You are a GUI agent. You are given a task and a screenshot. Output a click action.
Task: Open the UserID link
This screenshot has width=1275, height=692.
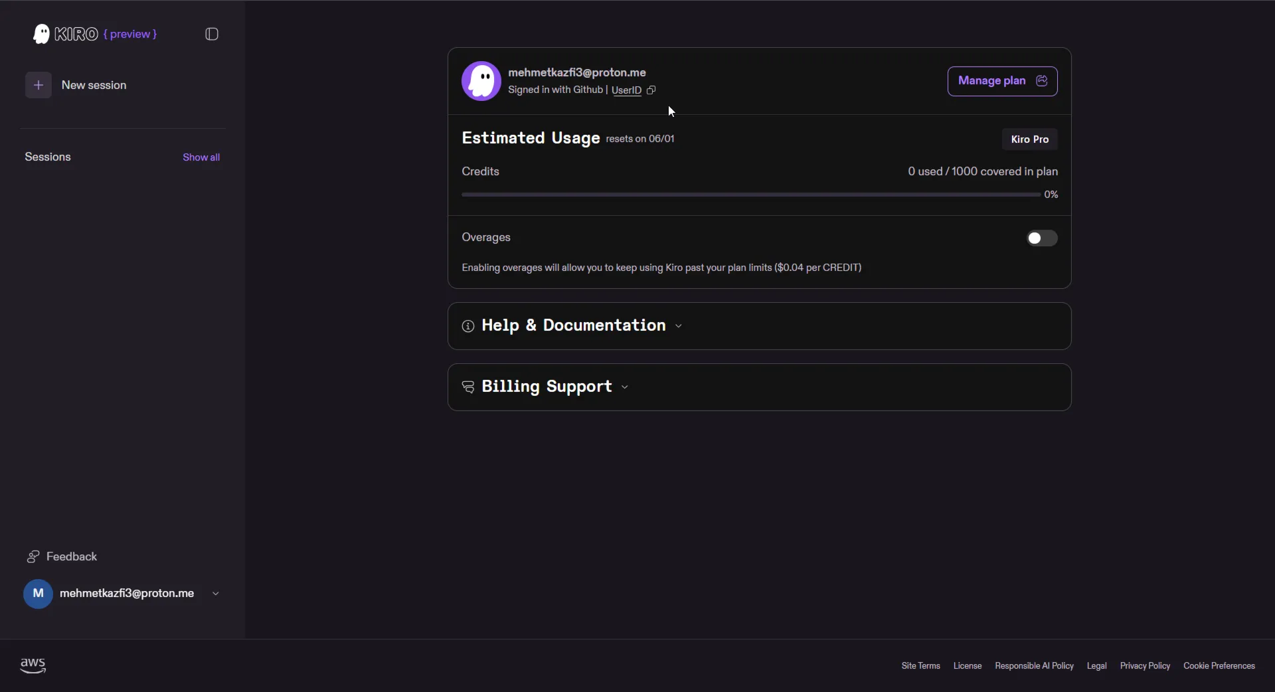(626, 90)
